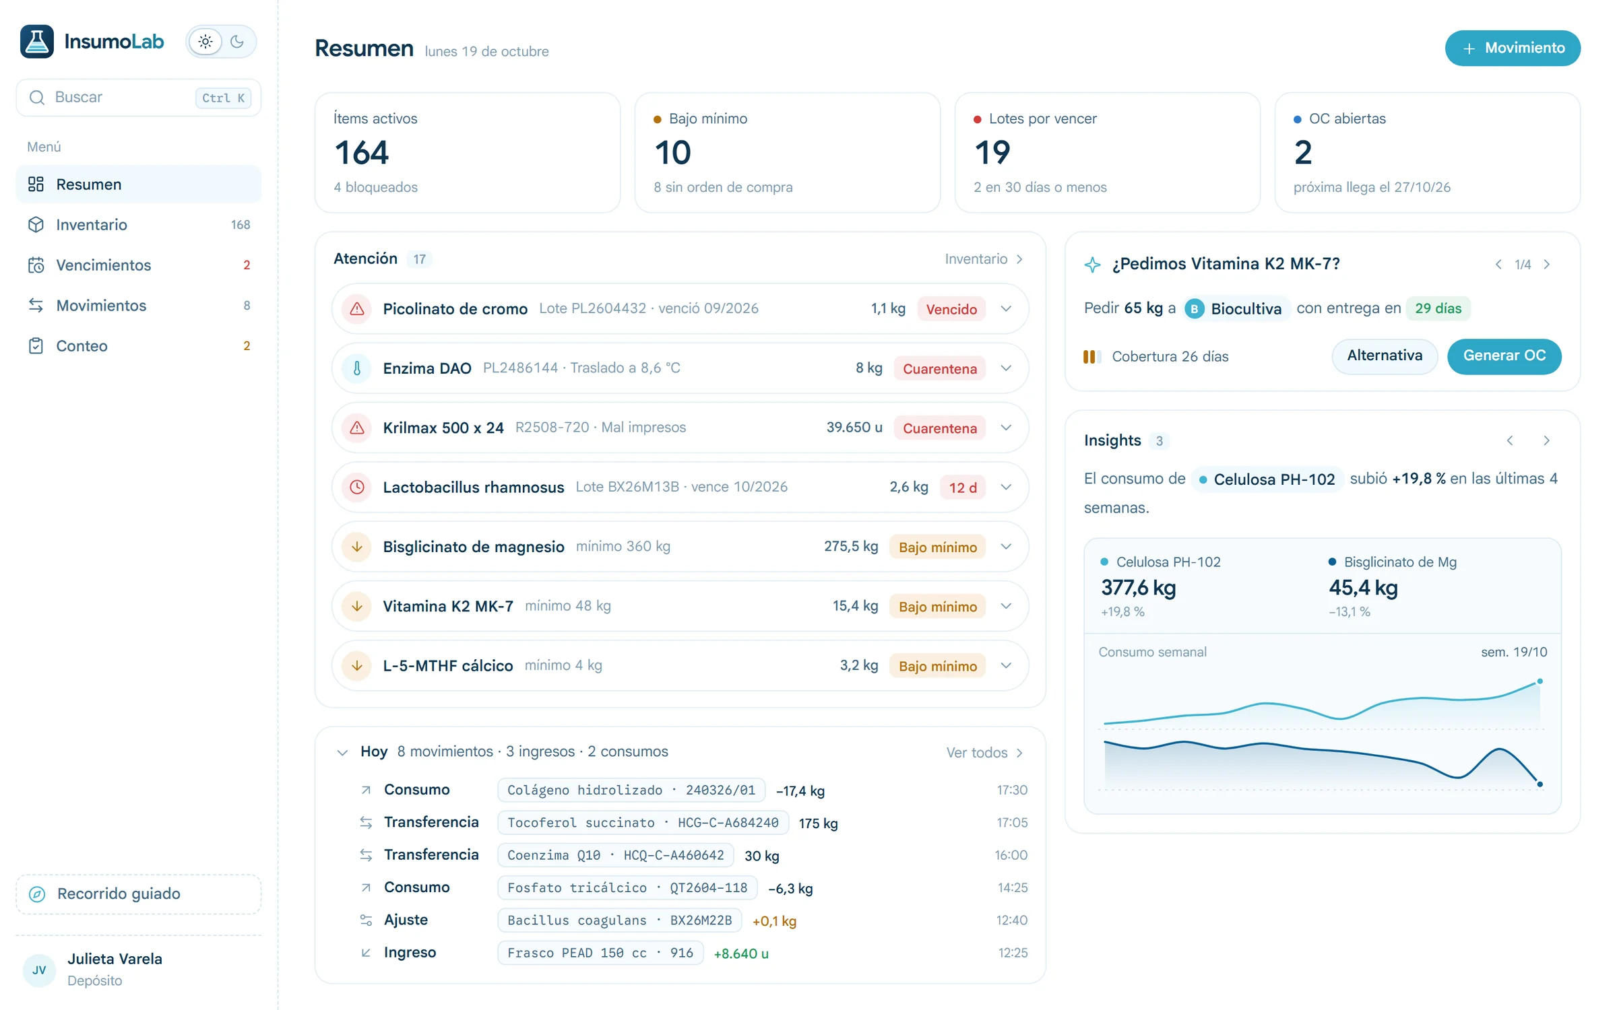Open the Ítems activos card
Image resolution: width=1617 pixels, height=1010 pixels.
[468, 153]
